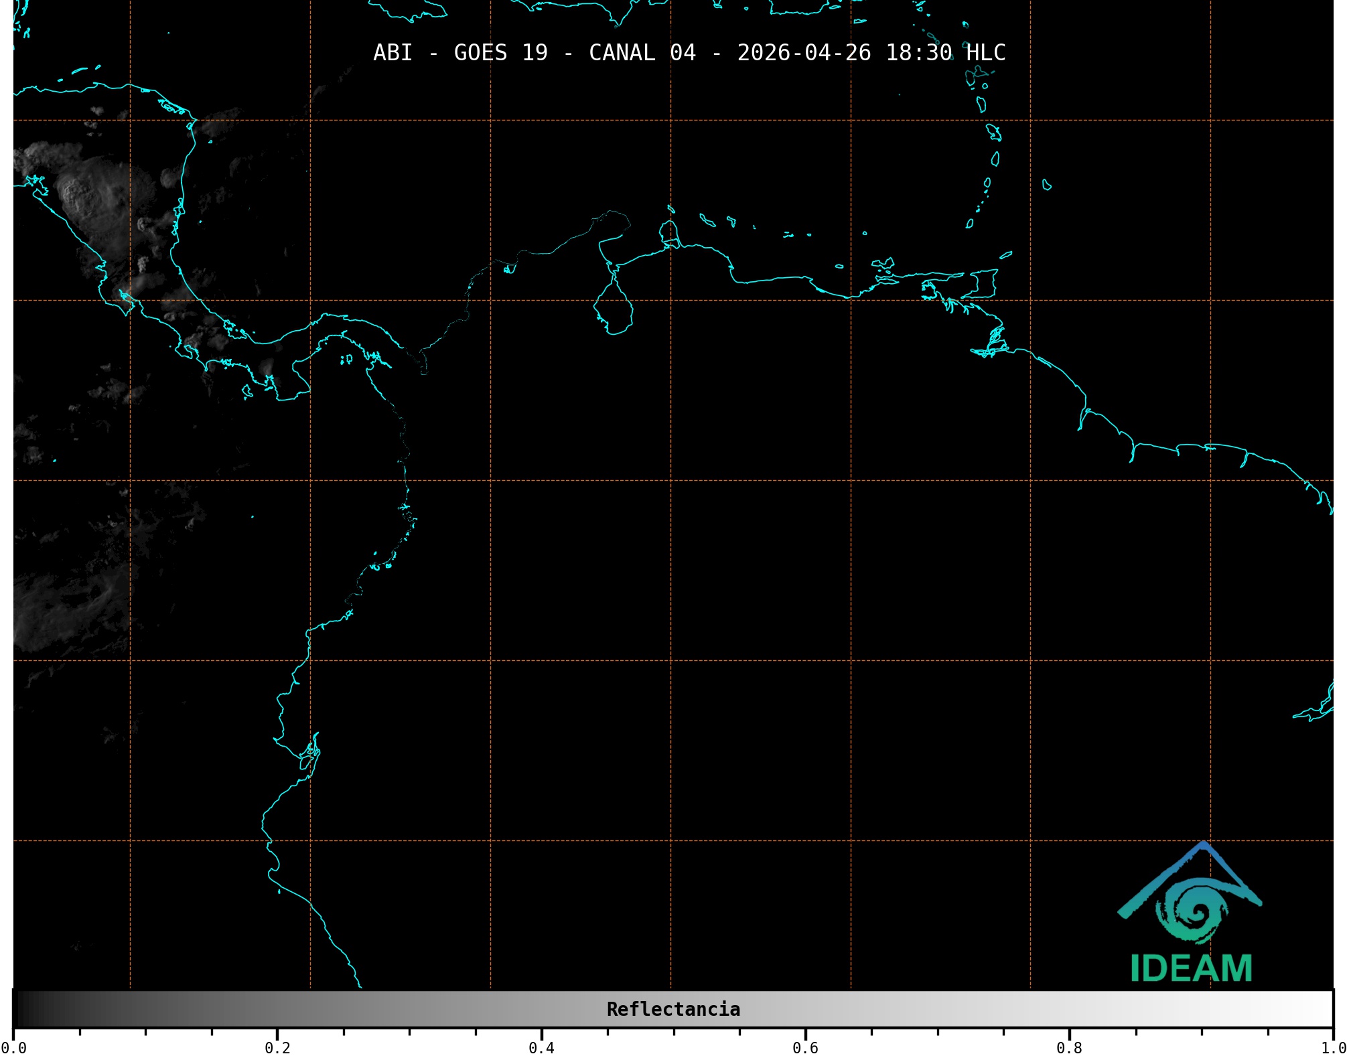Click the 0.4 tick label on the colorbar
This screenshot has width=1347, height=1056.
coord(541,1048)
